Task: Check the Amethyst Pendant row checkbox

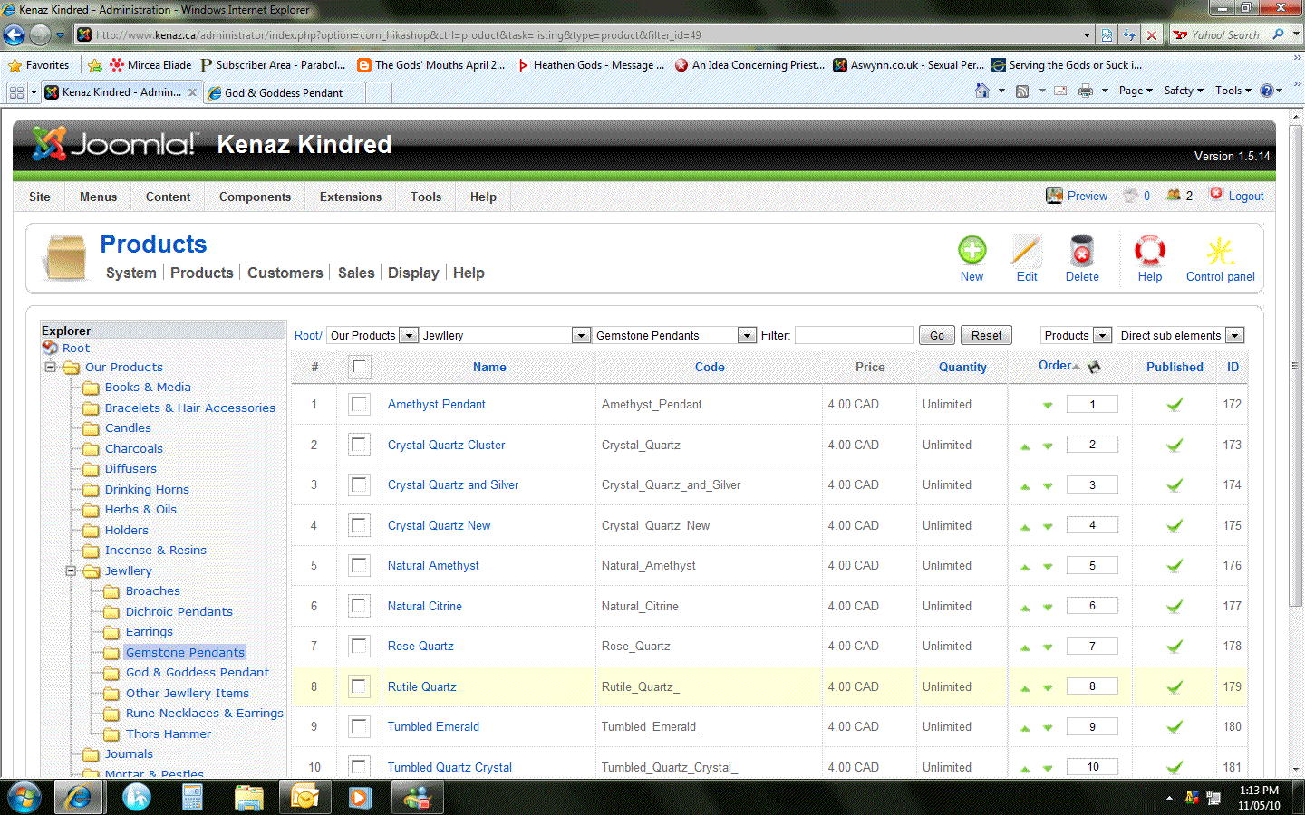Action: [360, 405]
